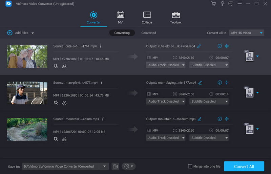
Task: Show source info icon for mountain video
Action: (103, 119)
